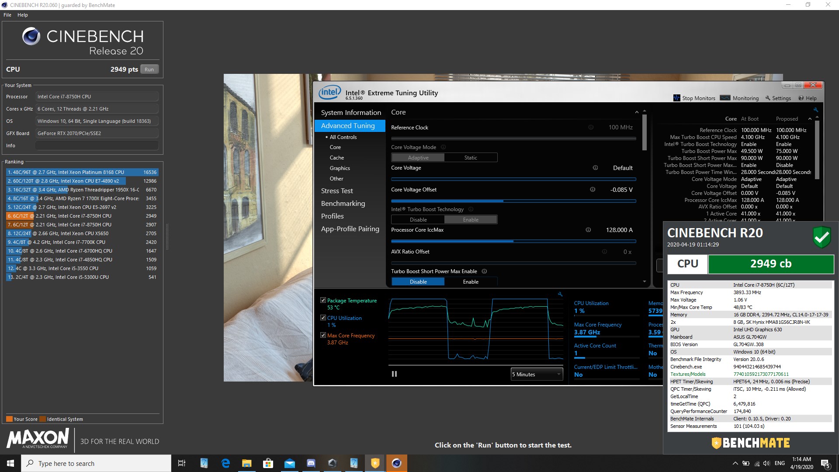839x472 pixels.
Task: Click the BenchMate green shield checkmark icon
Action: tap(822, 237)
